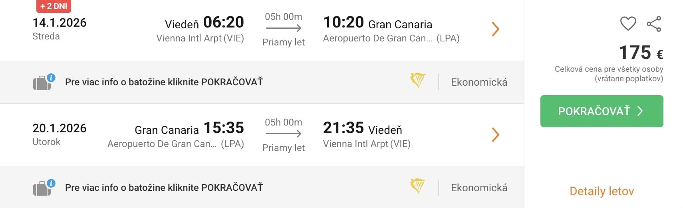
Task: Open the Detaily letov link
Action: point(602,191)
